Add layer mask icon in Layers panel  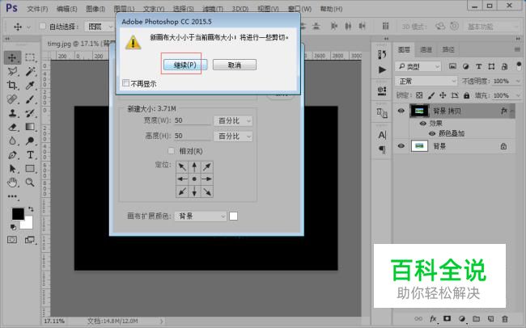[447, 318]
